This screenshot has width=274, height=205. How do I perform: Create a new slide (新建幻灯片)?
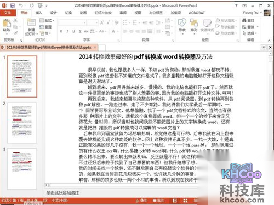coord(31,27)
